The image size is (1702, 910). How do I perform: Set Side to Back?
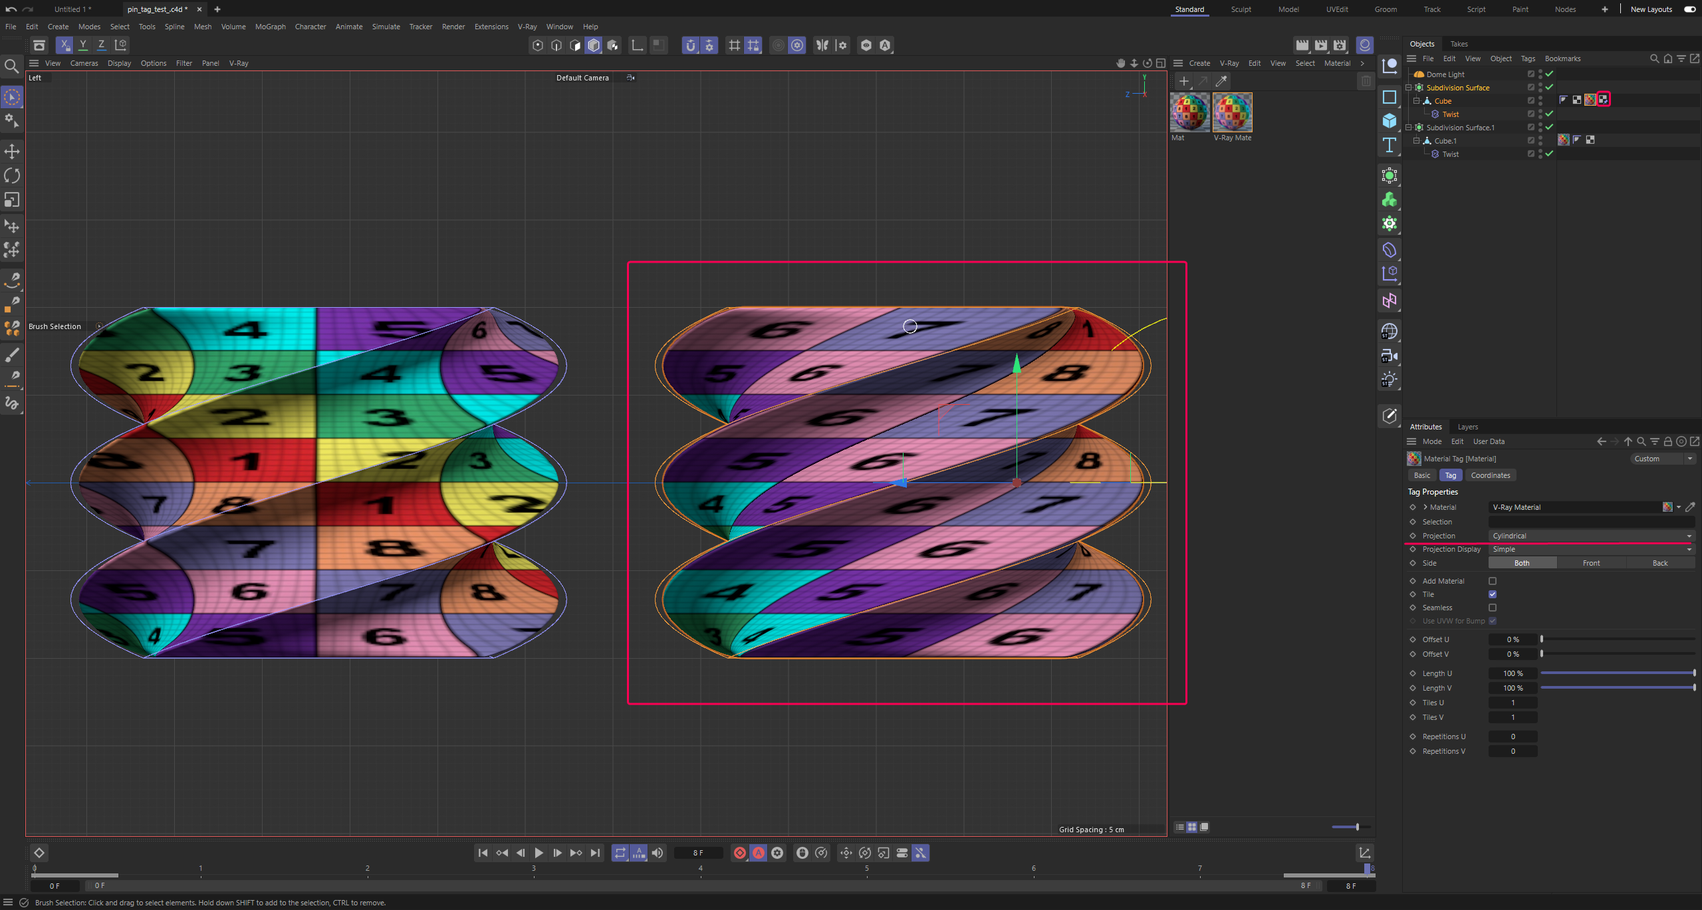click(1660, 563)
